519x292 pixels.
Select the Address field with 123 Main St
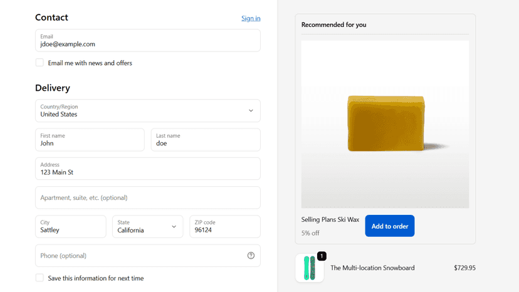click(x=148, y=169)
